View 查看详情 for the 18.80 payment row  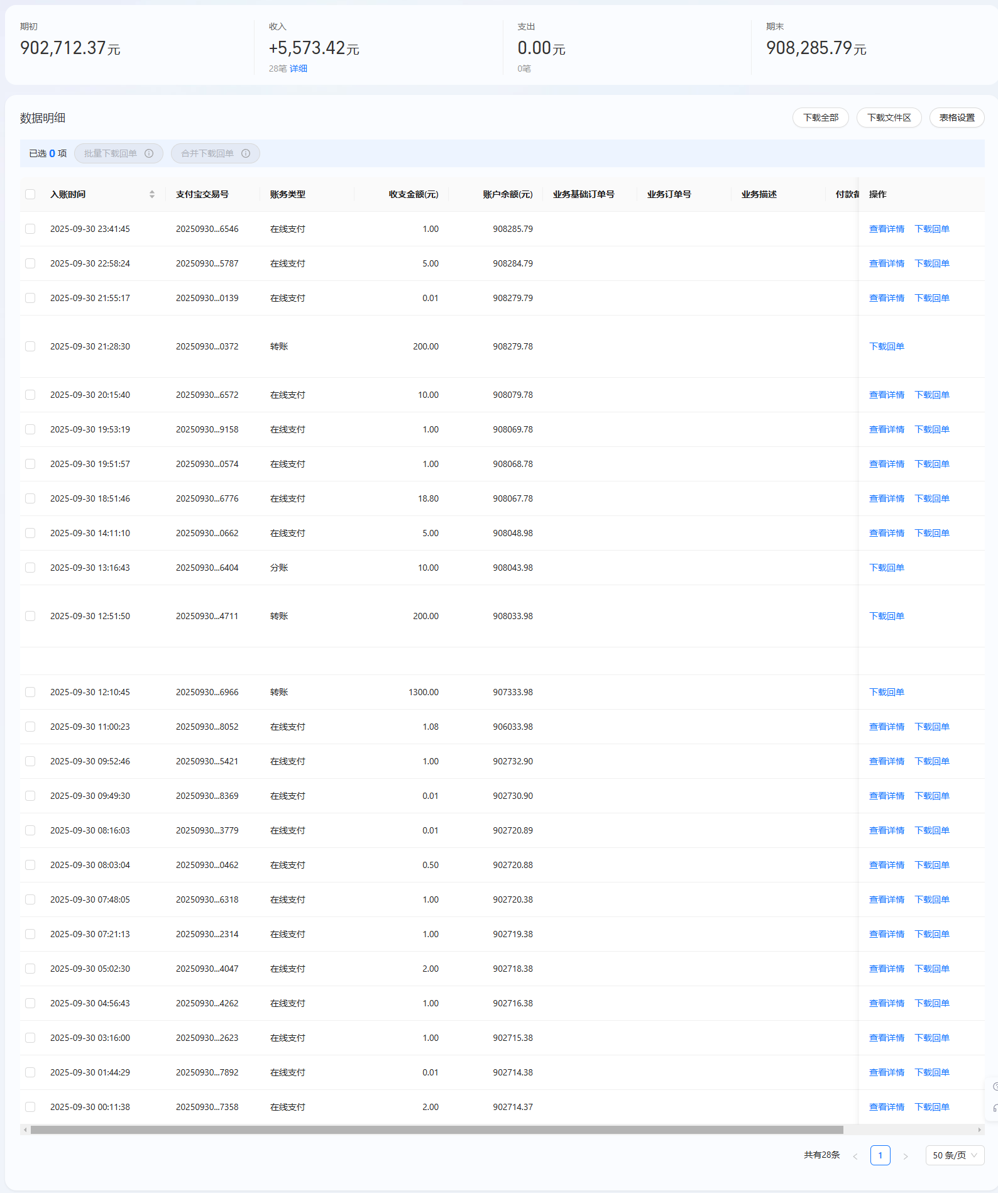(x=886, y=498)
